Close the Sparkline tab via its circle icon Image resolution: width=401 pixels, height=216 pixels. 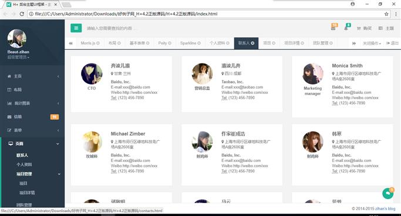[x=199, y=43]
